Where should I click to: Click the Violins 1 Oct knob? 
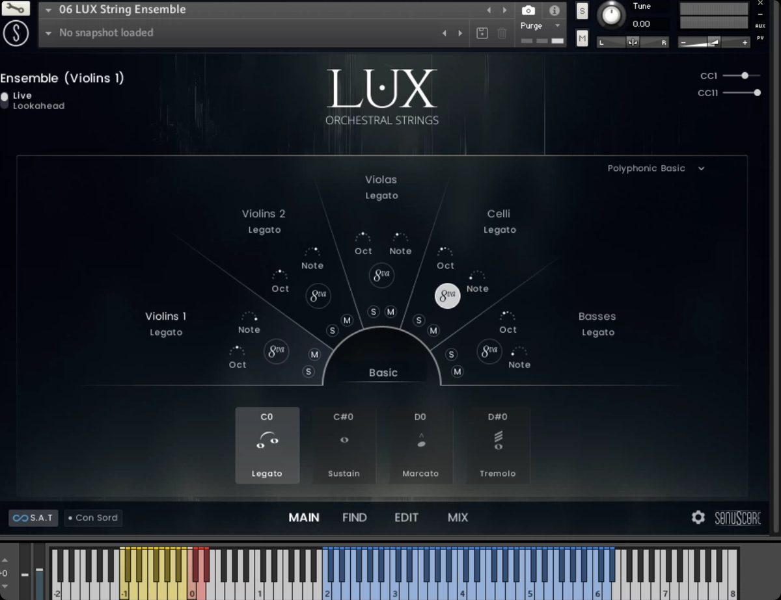point(237,352)
